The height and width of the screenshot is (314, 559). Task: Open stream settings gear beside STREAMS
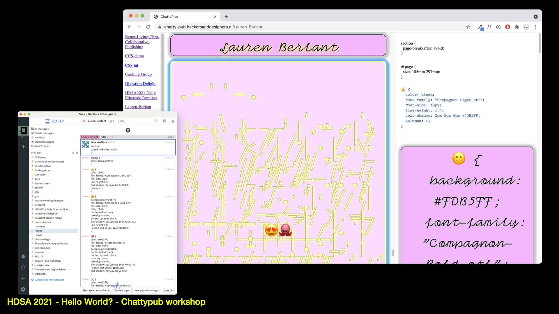pos(77,153)
